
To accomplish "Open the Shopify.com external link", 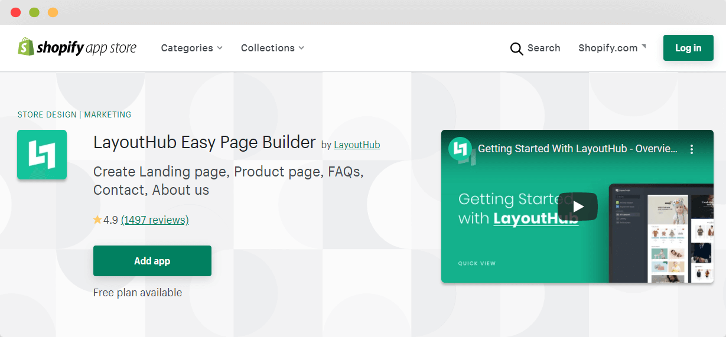I will [612, 48].
